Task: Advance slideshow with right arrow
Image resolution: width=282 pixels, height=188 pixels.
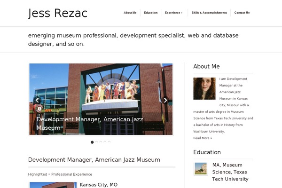Action: coord(165,100)
